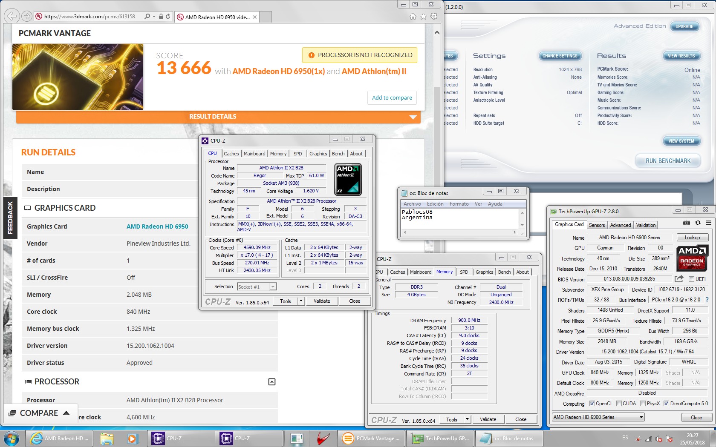716x447 pixels.
Task: Switch to the Sensors tab in GPU-Z
Action: [597, 225]
